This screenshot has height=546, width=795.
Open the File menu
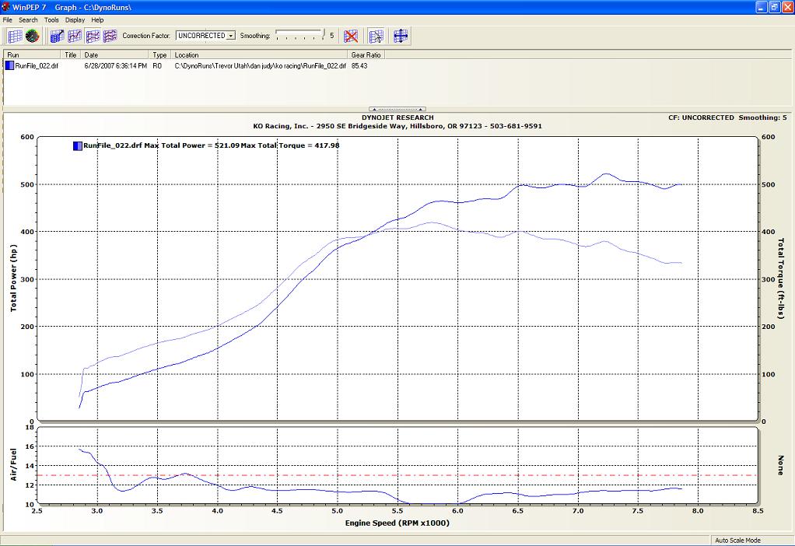(x=8, y=19)
